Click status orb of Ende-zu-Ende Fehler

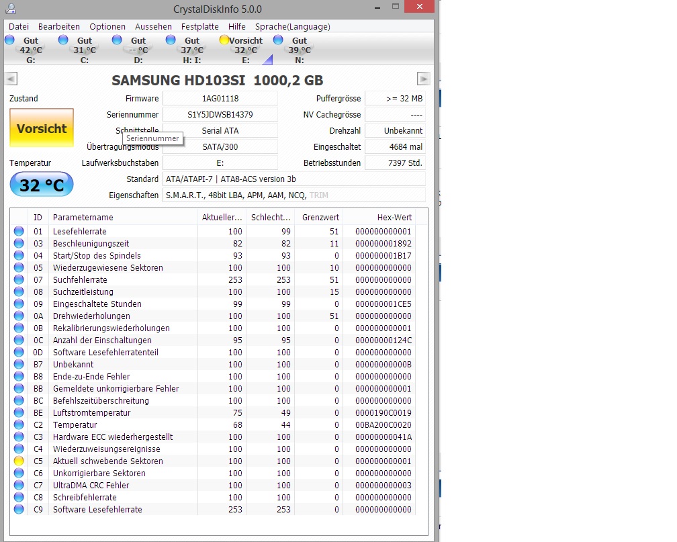19,376
